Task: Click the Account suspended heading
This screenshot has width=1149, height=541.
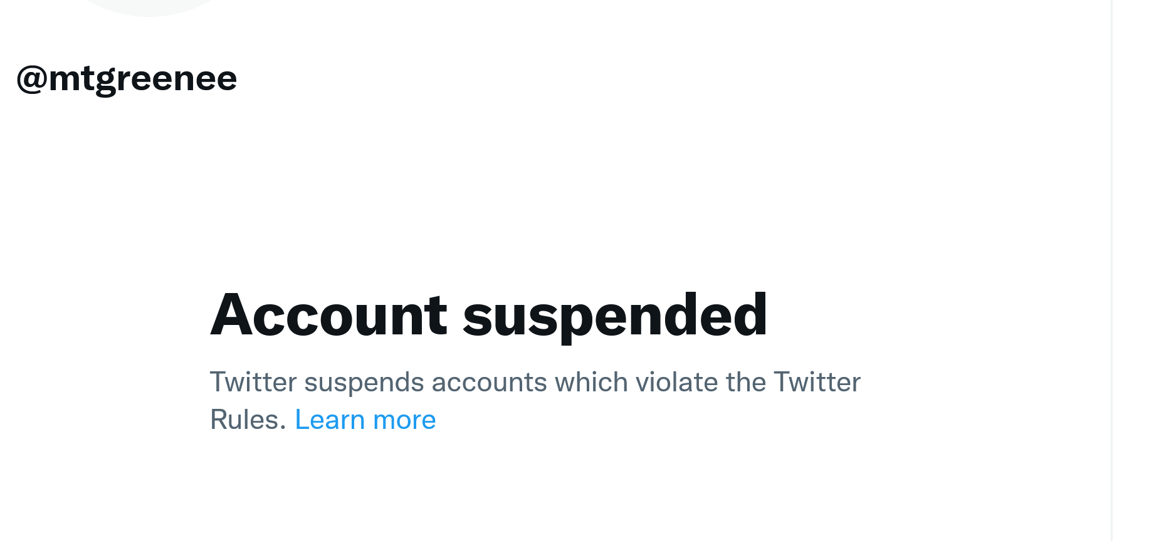Action: click(x=488, y=315)
